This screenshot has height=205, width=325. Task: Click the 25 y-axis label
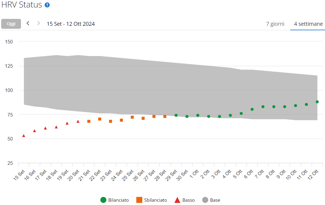point(10,163)
